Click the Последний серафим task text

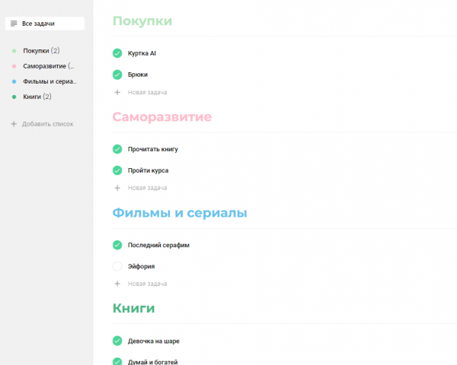click(x=158, y=246)
